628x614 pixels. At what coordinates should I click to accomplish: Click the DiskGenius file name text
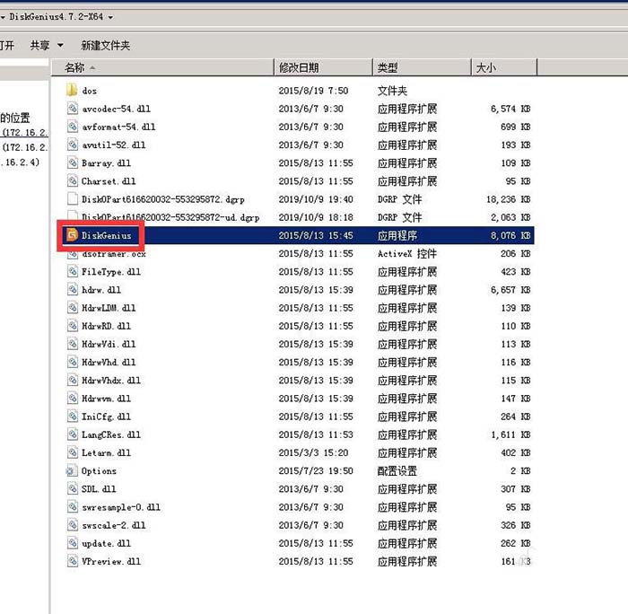point(107,236)
